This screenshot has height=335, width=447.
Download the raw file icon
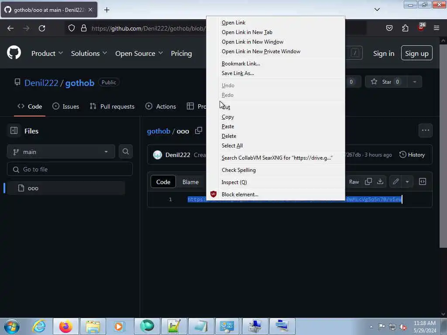click(x=380, y=181)
